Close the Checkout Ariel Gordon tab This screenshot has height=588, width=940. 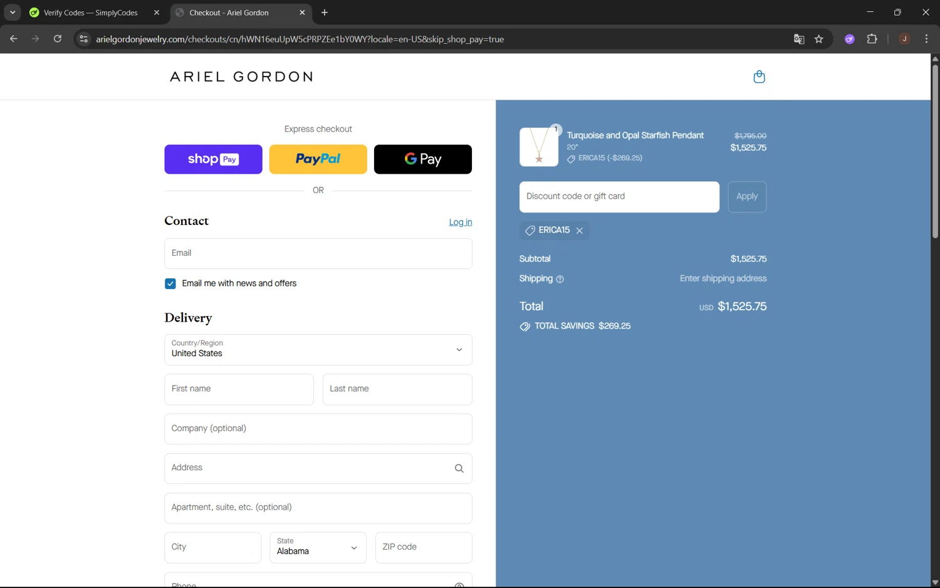pyautogui.click(x=302, y=13)
